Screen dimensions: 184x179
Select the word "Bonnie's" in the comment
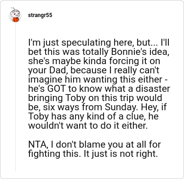[129, 52]
